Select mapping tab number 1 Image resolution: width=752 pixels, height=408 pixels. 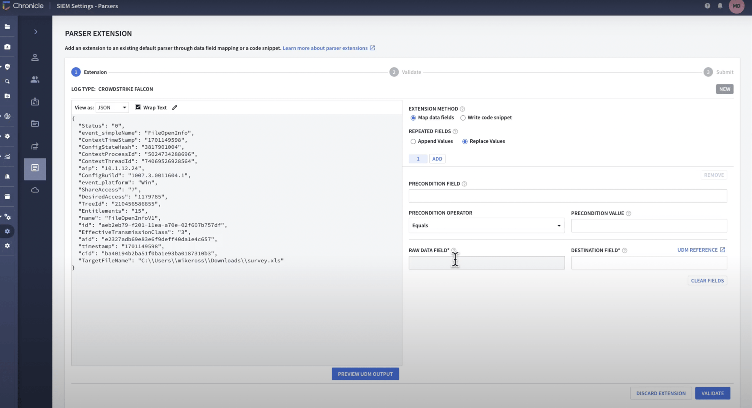point(418,159)
